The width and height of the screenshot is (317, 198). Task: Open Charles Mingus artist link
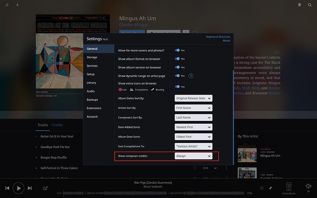pyautogui.click(x=134, y=25)
